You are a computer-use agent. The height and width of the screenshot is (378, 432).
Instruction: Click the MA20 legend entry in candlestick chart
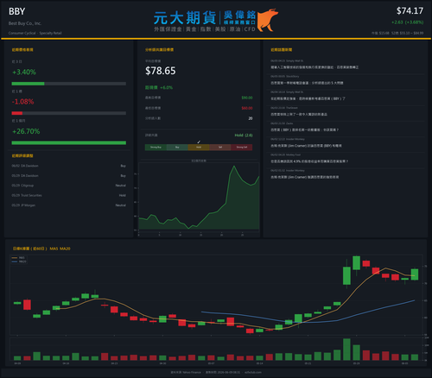19,261
